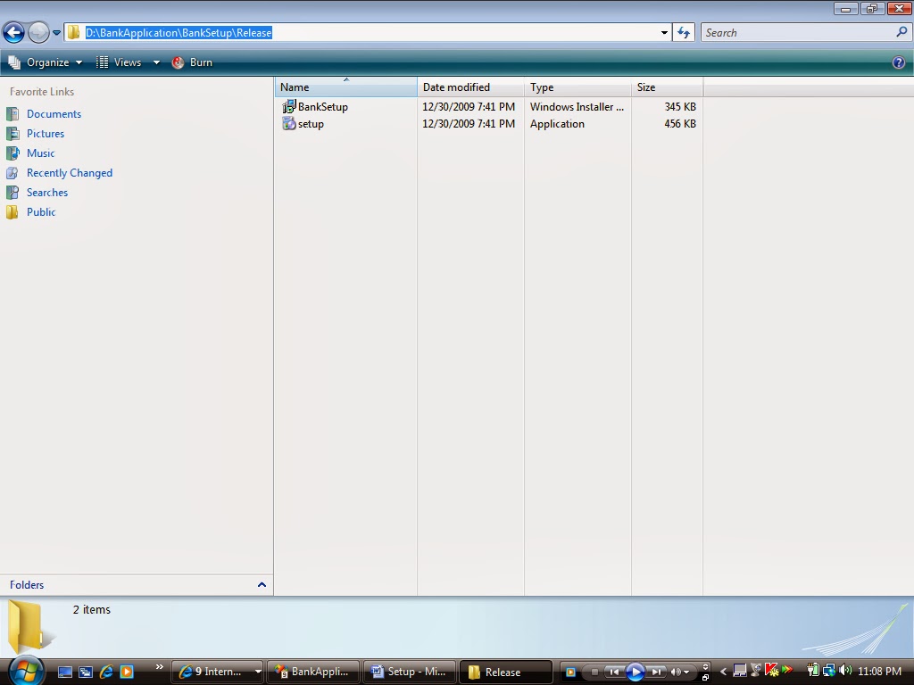This screenshot has width=914, height=685.
Task: Sort by the Size column header
Action: pyautogui.click(x=667, y=87)
